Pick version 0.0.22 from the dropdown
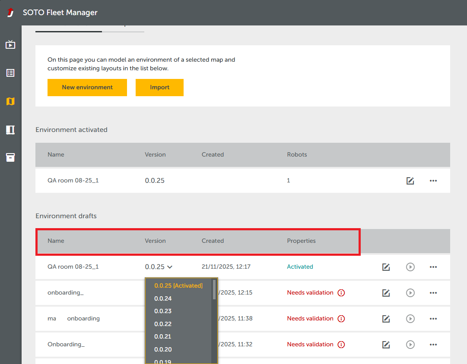Viewport: 467px width, 364px height. [x=163, y=324]
